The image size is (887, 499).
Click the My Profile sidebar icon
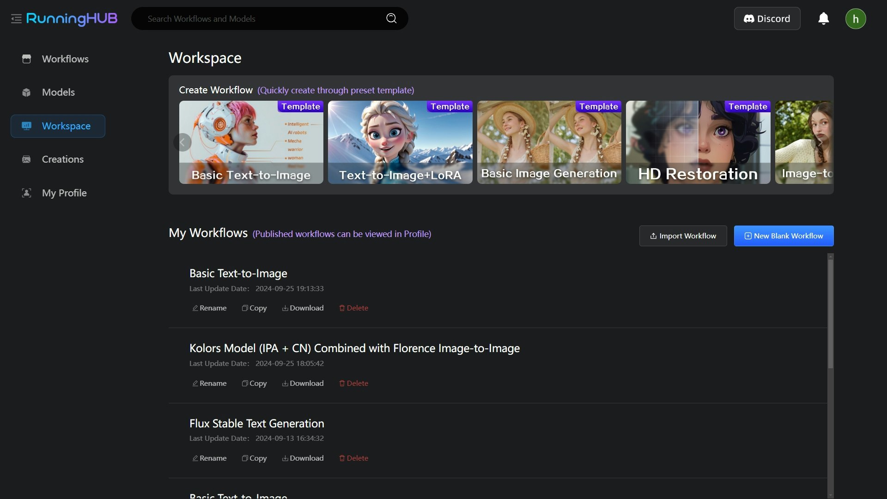point(26,193)
